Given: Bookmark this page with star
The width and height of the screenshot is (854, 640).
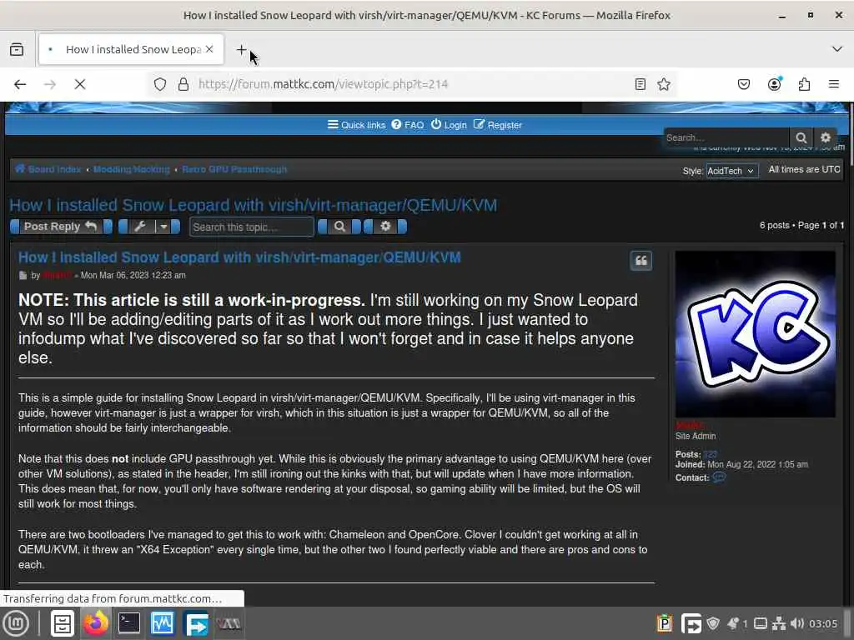Looking at the screenshot, I should (x=663, y=84).
